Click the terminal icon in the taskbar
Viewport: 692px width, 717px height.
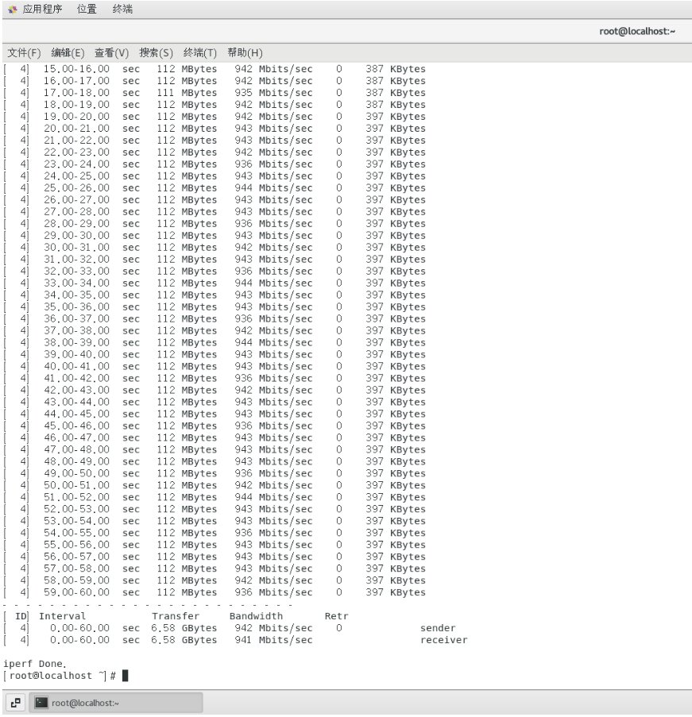tap(41, 703)
